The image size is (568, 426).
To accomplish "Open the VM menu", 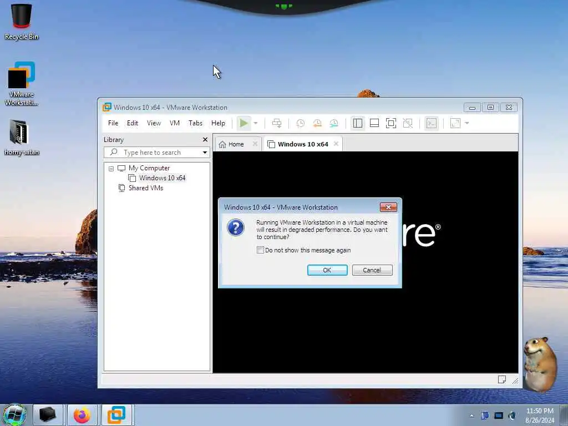I will (175, 123).
